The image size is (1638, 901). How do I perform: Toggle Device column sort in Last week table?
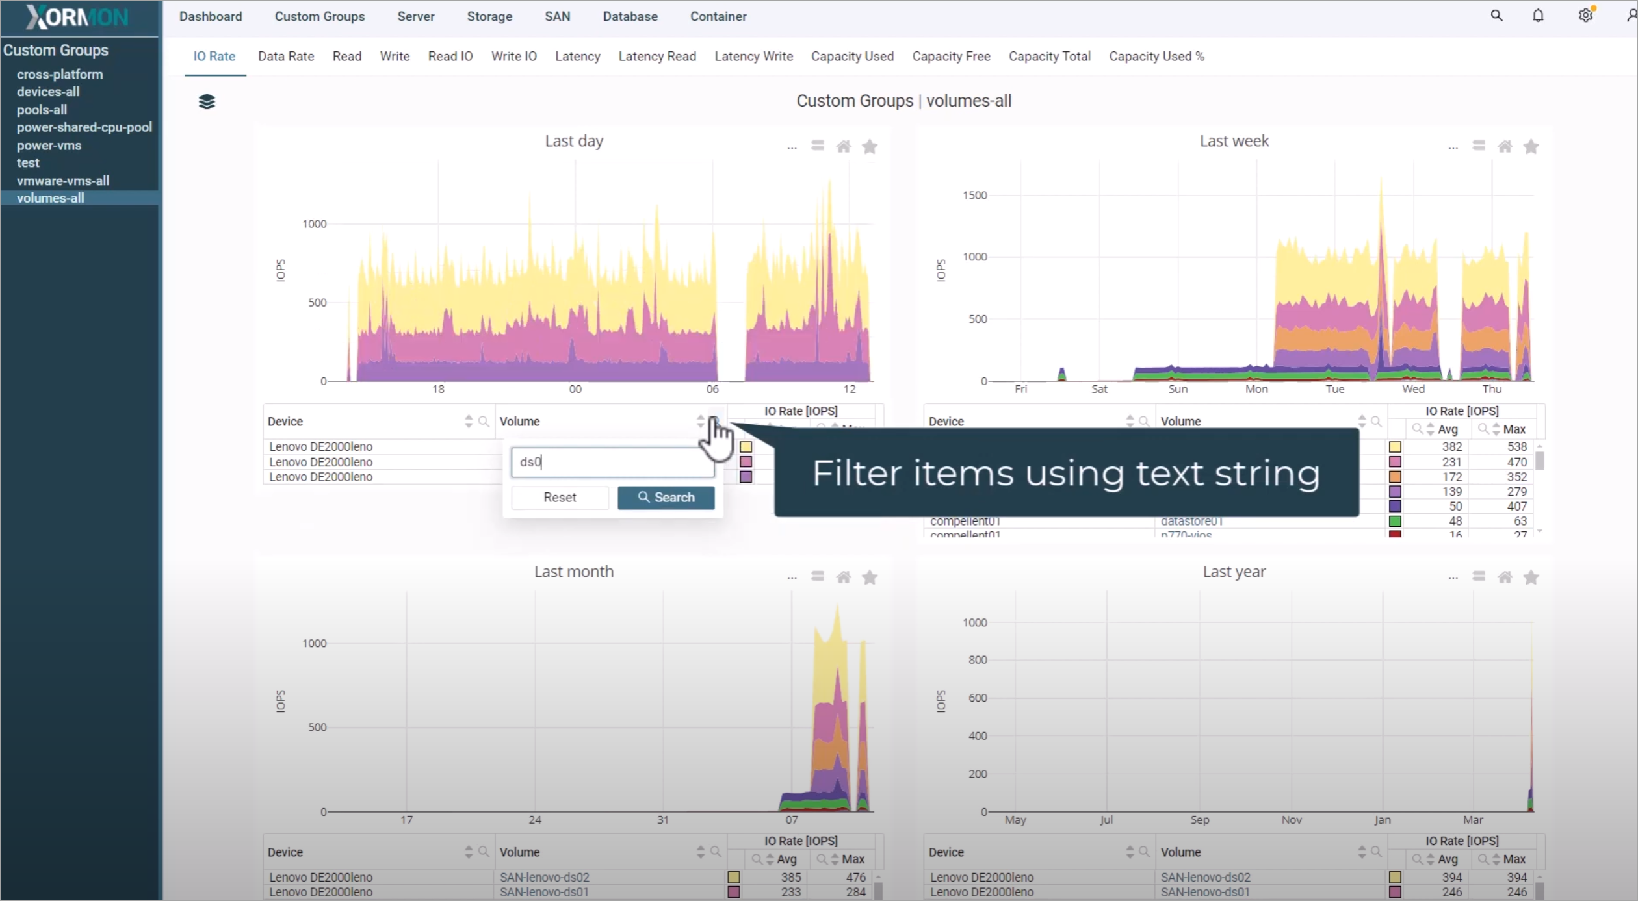click(1130, 422)
